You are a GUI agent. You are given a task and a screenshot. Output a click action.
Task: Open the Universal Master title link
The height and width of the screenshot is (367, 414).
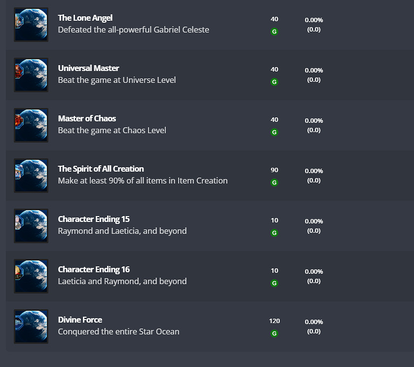(x=88, y=68)
